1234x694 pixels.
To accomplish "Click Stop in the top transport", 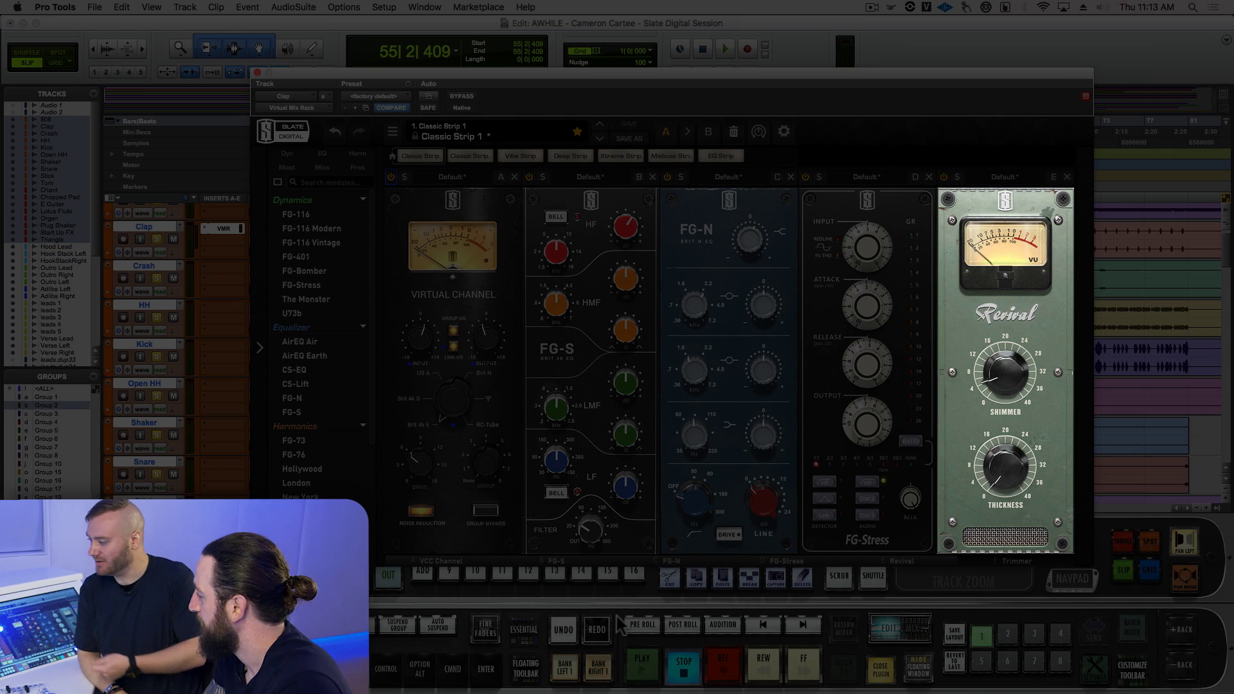I will coord(702,49).
